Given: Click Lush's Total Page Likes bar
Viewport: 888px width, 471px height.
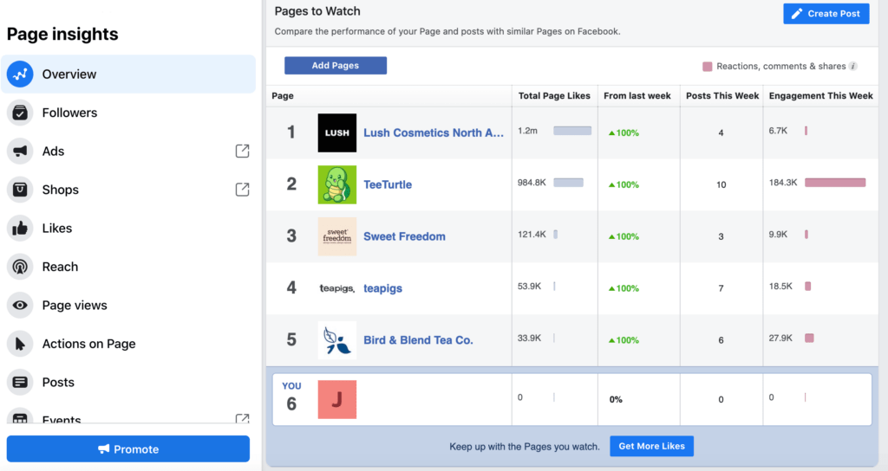Looking at the screenshot, I should click(x=572, y=131).
